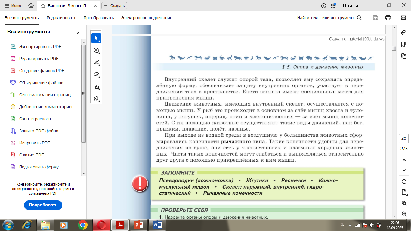
Task: Rotate the page with rotate icon
Action: pos(404,181)
